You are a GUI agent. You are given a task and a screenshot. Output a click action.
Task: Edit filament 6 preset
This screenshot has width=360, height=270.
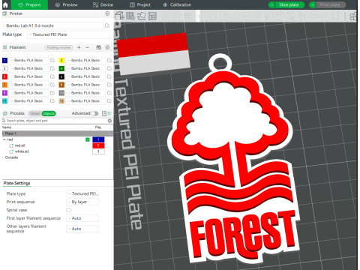pyautogui.click(x=109, y=76)
